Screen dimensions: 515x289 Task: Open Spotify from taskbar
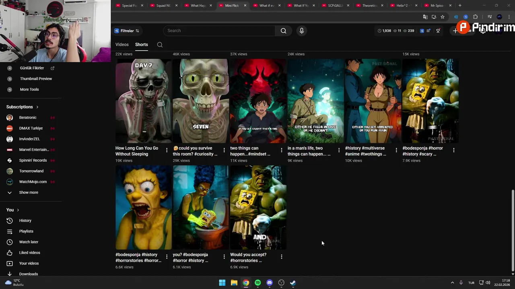(257, 283)
